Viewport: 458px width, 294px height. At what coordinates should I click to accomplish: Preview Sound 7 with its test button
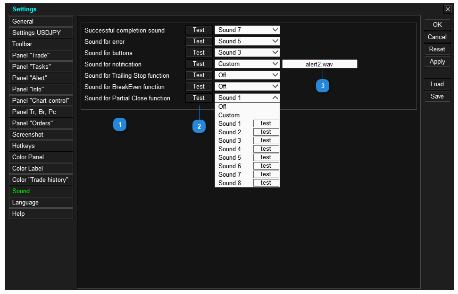tap(266, 174)
